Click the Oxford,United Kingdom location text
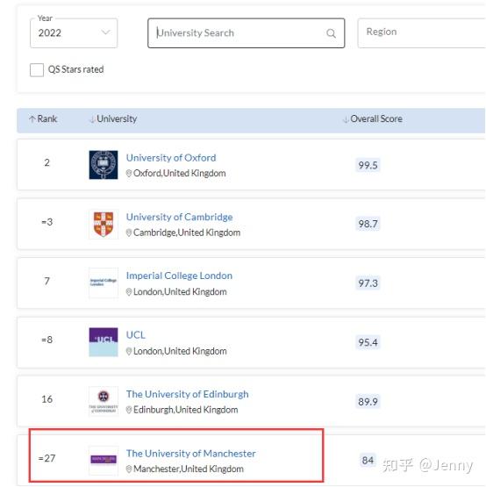 [180, 174]
